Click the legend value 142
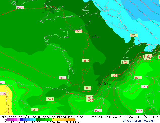Screen dimensions: 160x123 77,122
